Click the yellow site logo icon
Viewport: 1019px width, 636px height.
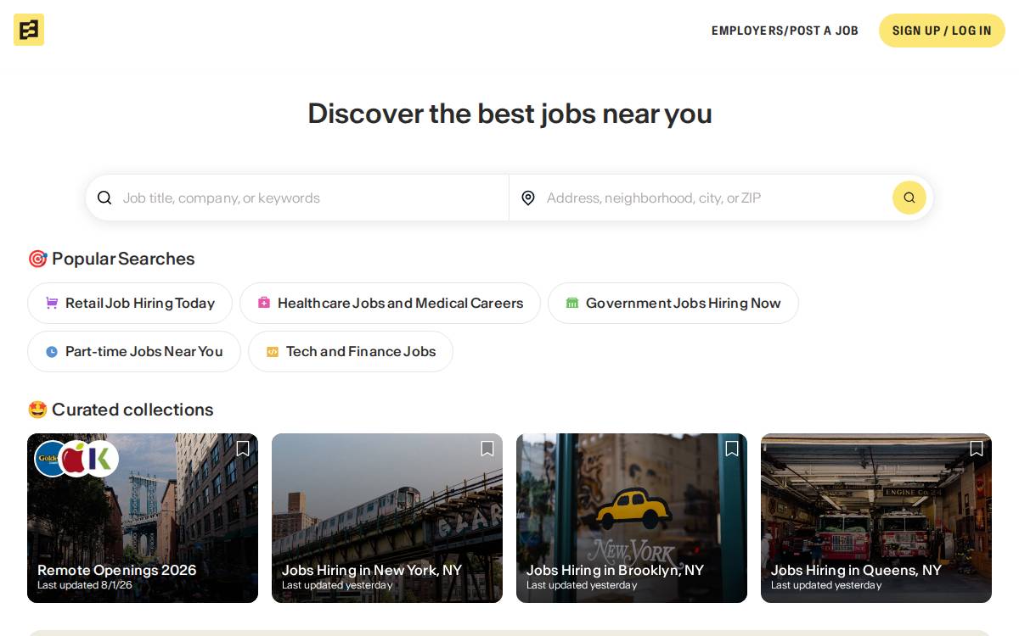tap(29, 30)
